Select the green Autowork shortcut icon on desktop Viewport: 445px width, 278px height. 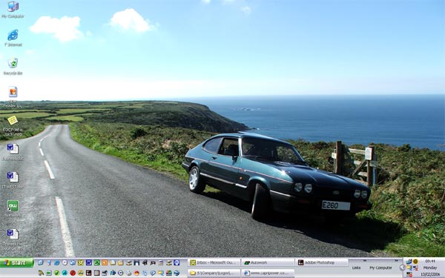[x=13, y=205]
